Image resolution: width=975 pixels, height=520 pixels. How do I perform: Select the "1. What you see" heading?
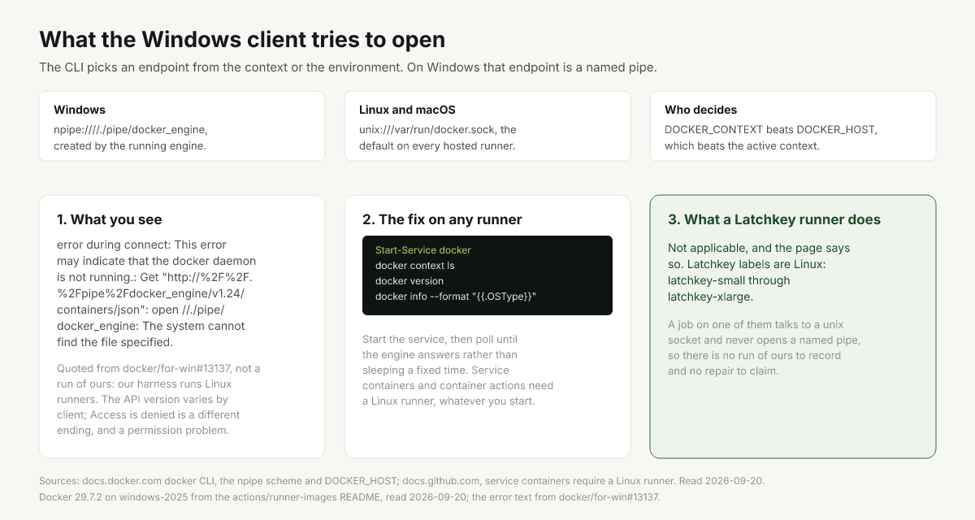tap(110, 219)
